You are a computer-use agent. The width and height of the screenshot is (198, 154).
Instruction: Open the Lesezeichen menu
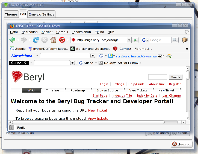(x=81, y=32)
